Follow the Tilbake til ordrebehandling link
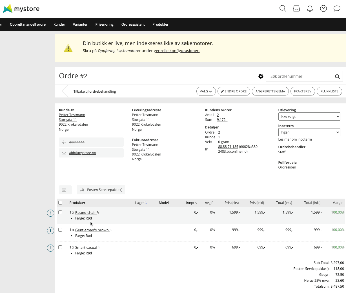Screen dimensions: 346x293 95,92
